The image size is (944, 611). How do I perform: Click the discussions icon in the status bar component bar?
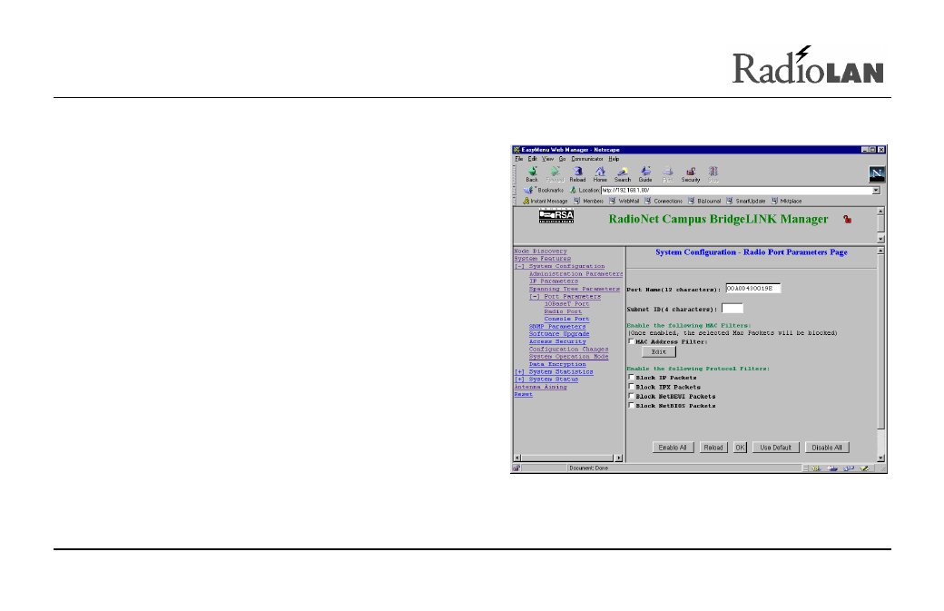(x=849, y=468)
